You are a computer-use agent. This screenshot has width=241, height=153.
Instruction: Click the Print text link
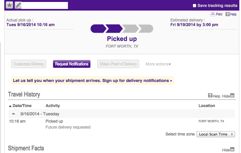point(219,15)
